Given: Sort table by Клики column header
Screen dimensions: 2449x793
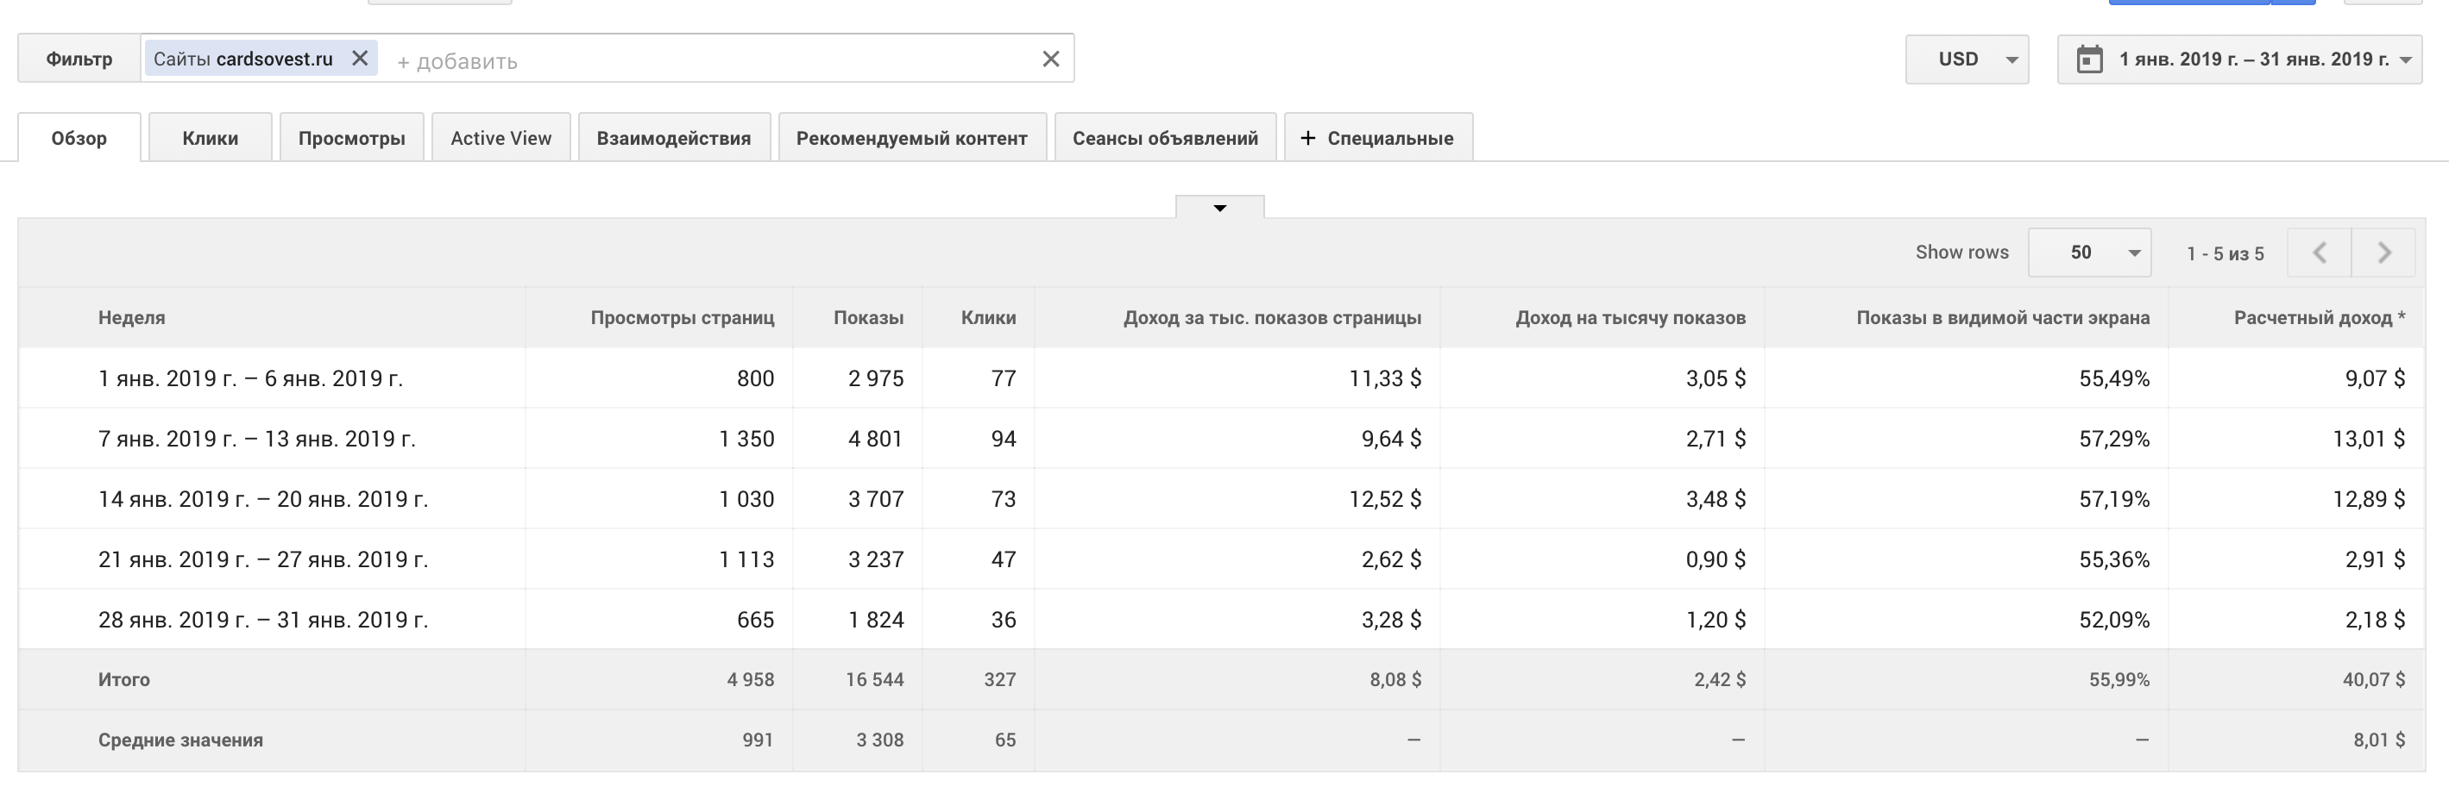Looking at the screenshot, I should pos(988,318).
